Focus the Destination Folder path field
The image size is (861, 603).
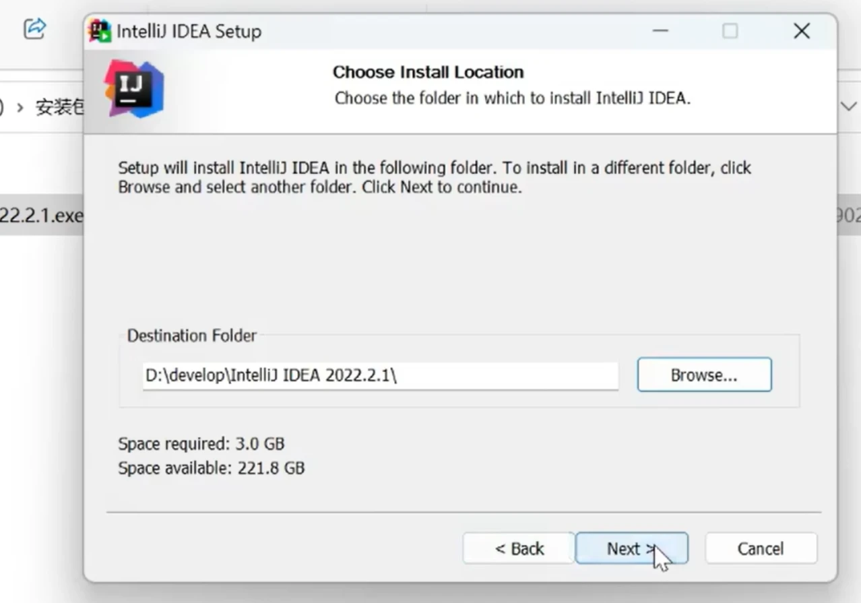click(380, 375)
